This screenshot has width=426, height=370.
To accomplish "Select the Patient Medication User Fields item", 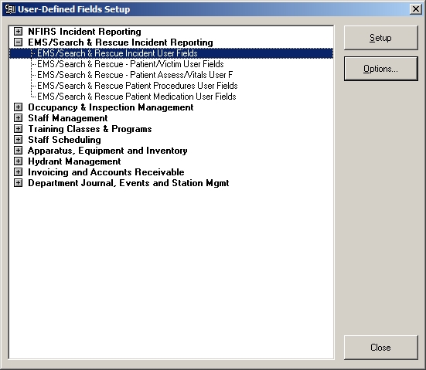I will [x=136, y=97].
